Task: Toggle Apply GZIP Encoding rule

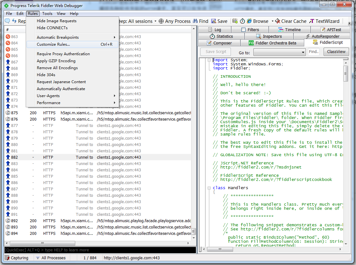Action: (x=56, y=61)
